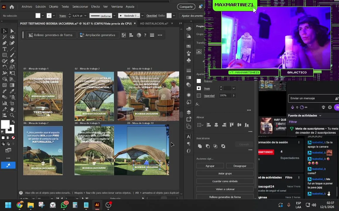Select the Column Graph tool
This screenshot has width=339, height=211.
click(4, 103)
